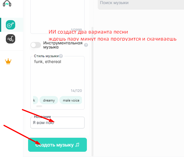Click into the funk, ethereal style textbox

click(x=57, y=74)
